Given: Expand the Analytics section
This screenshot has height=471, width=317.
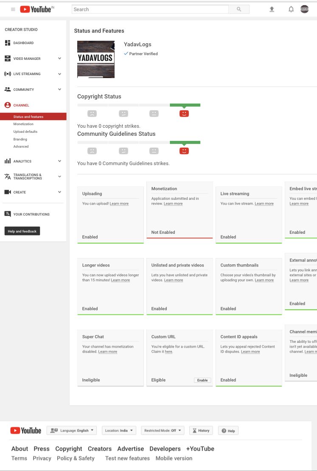Looking at the screenshot, I should pyautogui.click(x=59, y=161).
